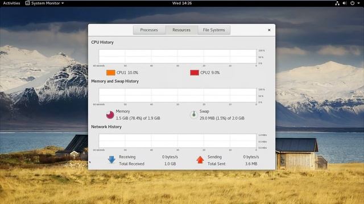
Task: Click the red Sending arrow icon
Action: pyautogui.click(x=200, y=160)
